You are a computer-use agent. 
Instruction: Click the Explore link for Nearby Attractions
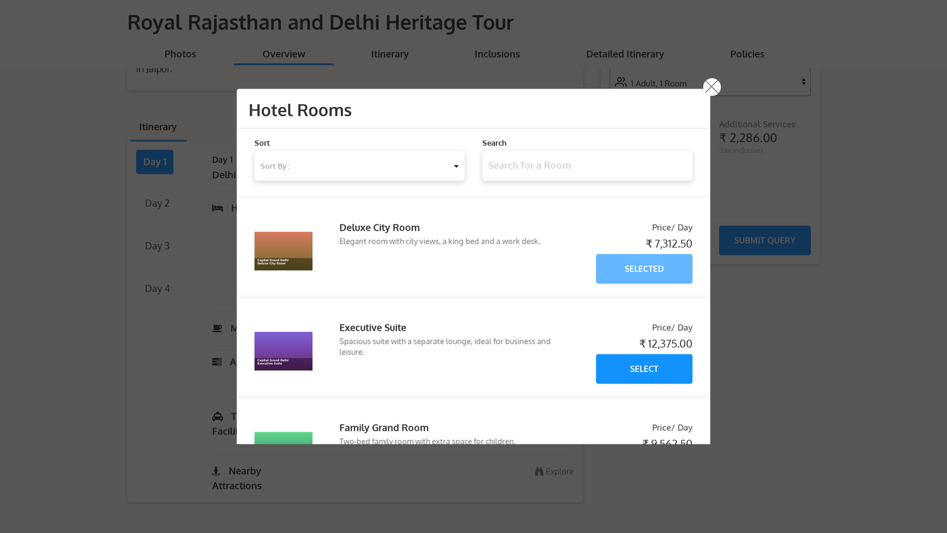pyautogui.click(x=554, y=471)
